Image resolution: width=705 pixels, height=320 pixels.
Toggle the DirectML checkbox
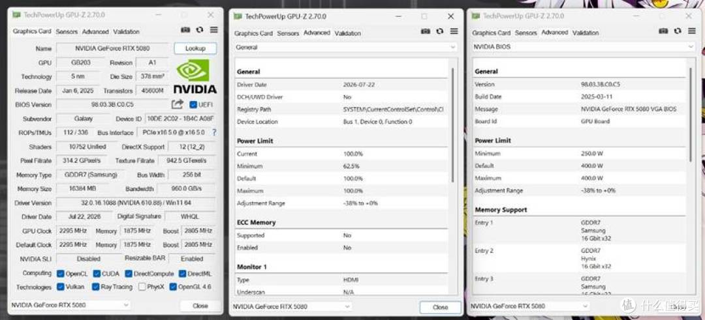[x=182, y=273]
